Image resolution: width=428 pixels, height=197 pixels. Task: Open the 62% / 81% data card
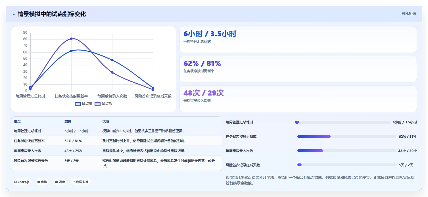point(298,69)
